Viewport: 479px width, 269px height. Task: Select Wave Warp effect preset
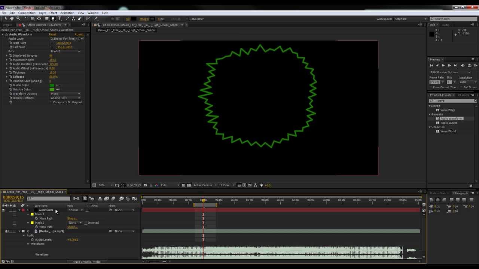[x=448, y=110]
